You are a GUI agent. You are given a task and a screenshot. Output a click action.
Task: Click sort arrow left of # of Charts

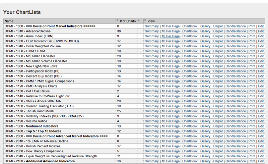point(117,20)
